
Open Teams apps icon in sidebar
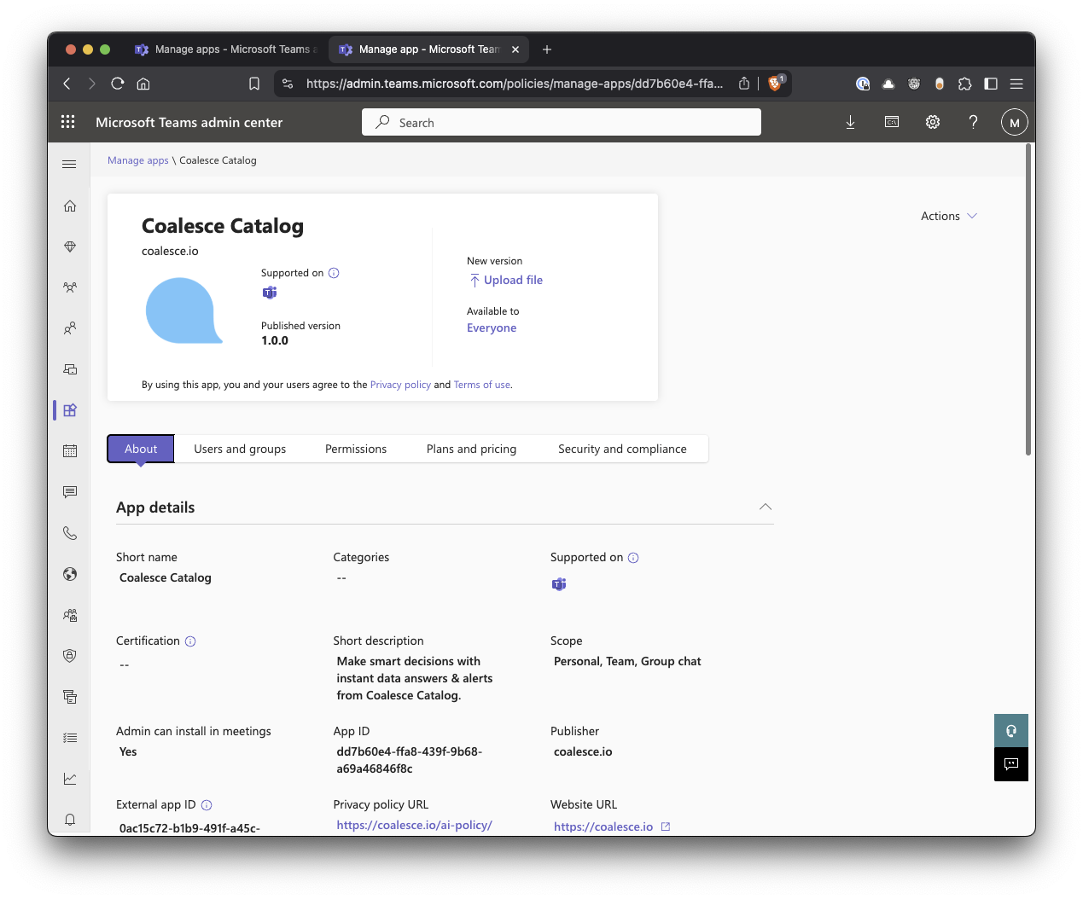[70, 410]
